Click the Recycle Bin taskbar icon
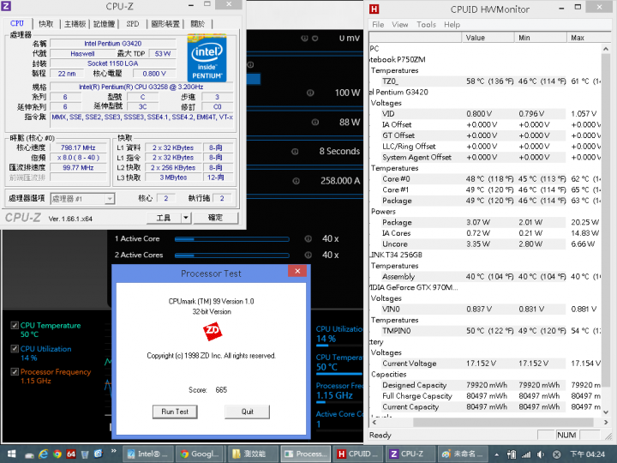The image size is (617, 463). (85, 454)
